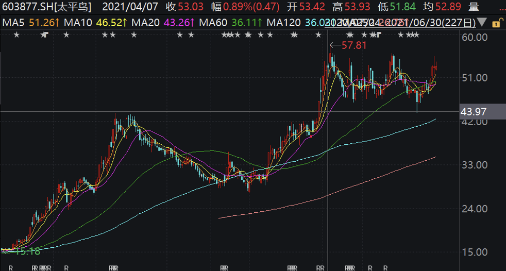Click the 60.00 label on price axis
Image resolution: width=506 pixels, height=271 pixels.
click(474, 38)
